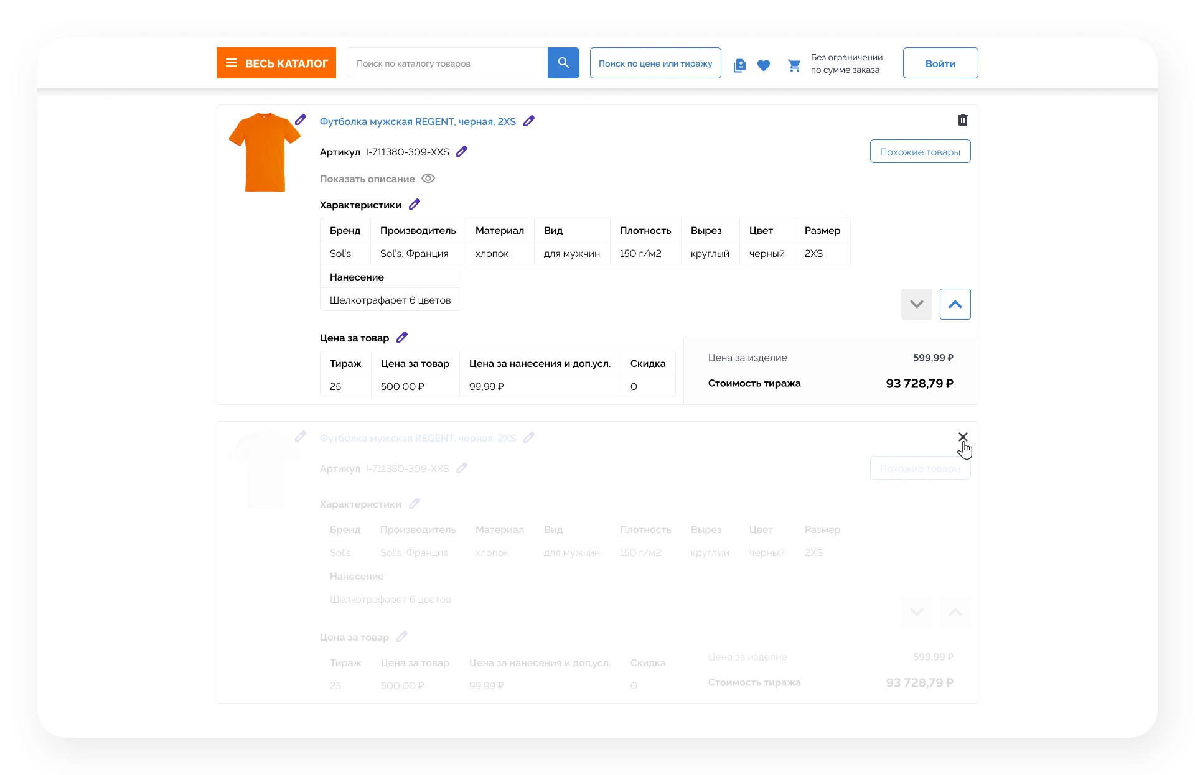Select хлопок material cell in first card
Screen dimensions: 1195x775
pyautogui.click(x=500, y=253)
